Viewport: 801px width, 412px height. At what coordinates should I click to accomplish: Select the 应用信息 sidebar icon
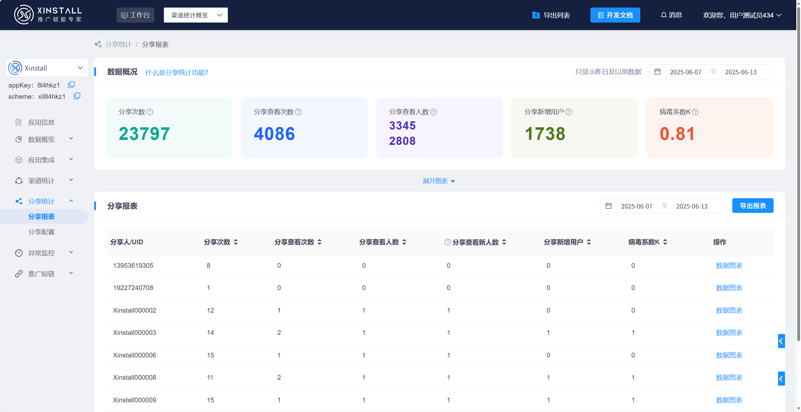(x=19, y=122)
